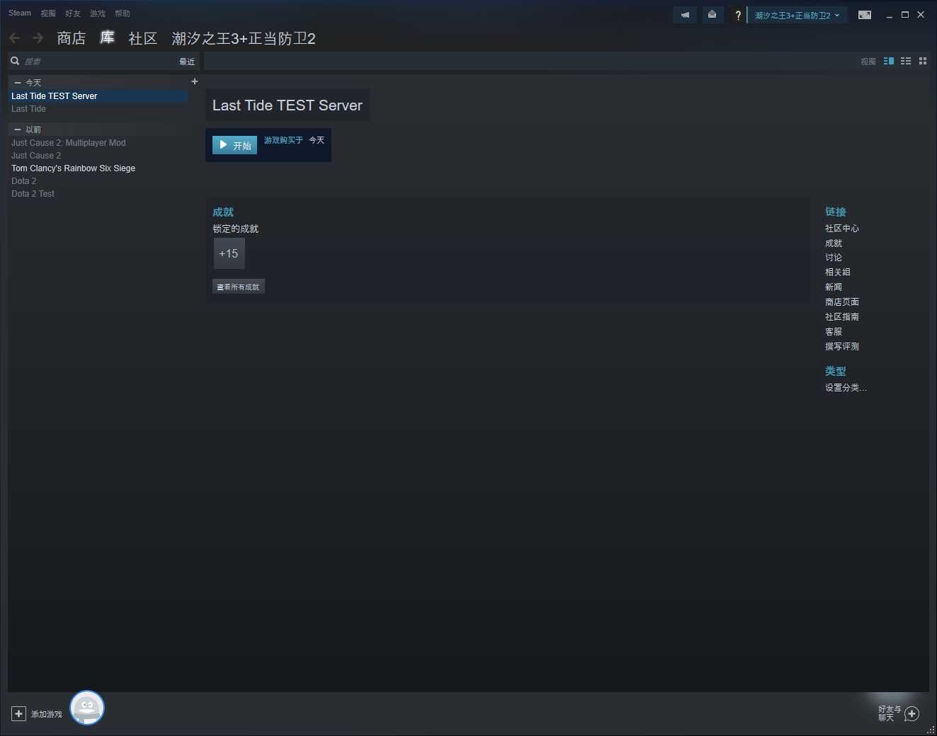The width and height of the screenshot is (937, 736).
Task: Go to the 社区 tab
Action: (x=142, y=38)
